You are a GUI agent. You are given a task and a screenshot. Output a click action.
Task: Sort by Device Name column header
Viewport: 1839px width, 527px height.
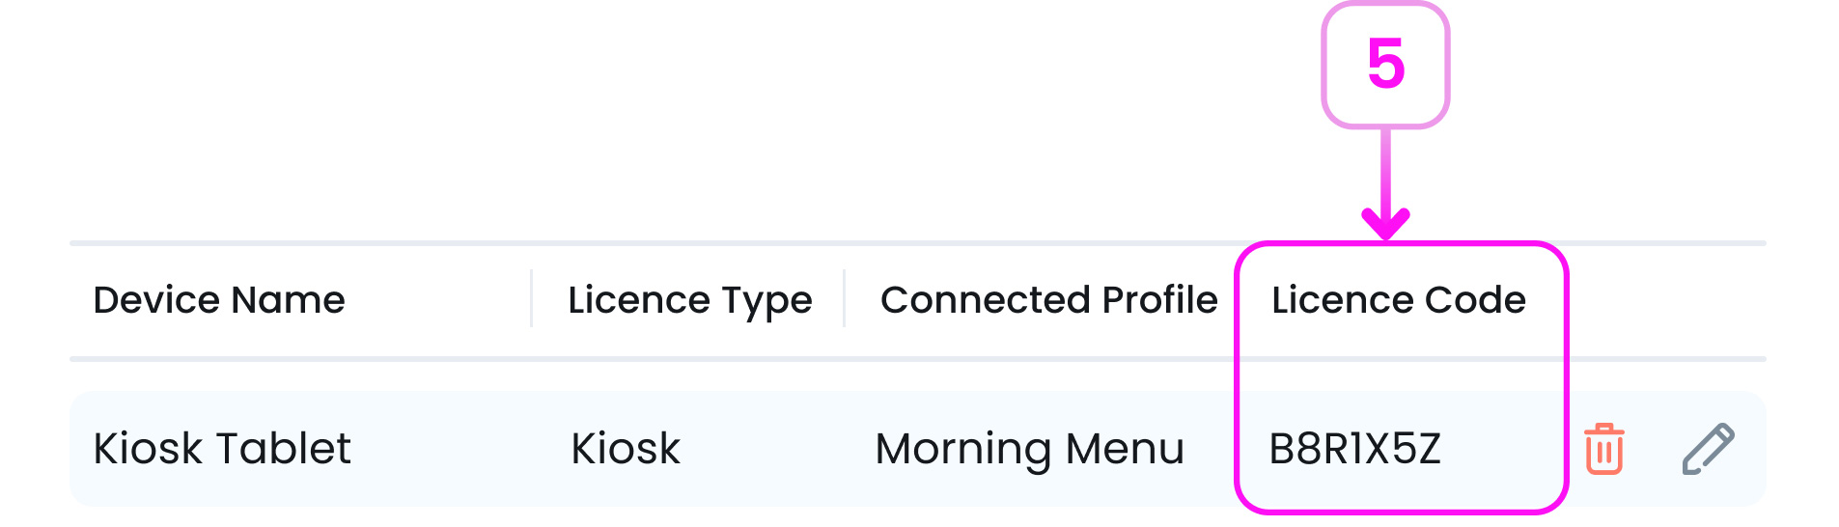pos(219,300)
